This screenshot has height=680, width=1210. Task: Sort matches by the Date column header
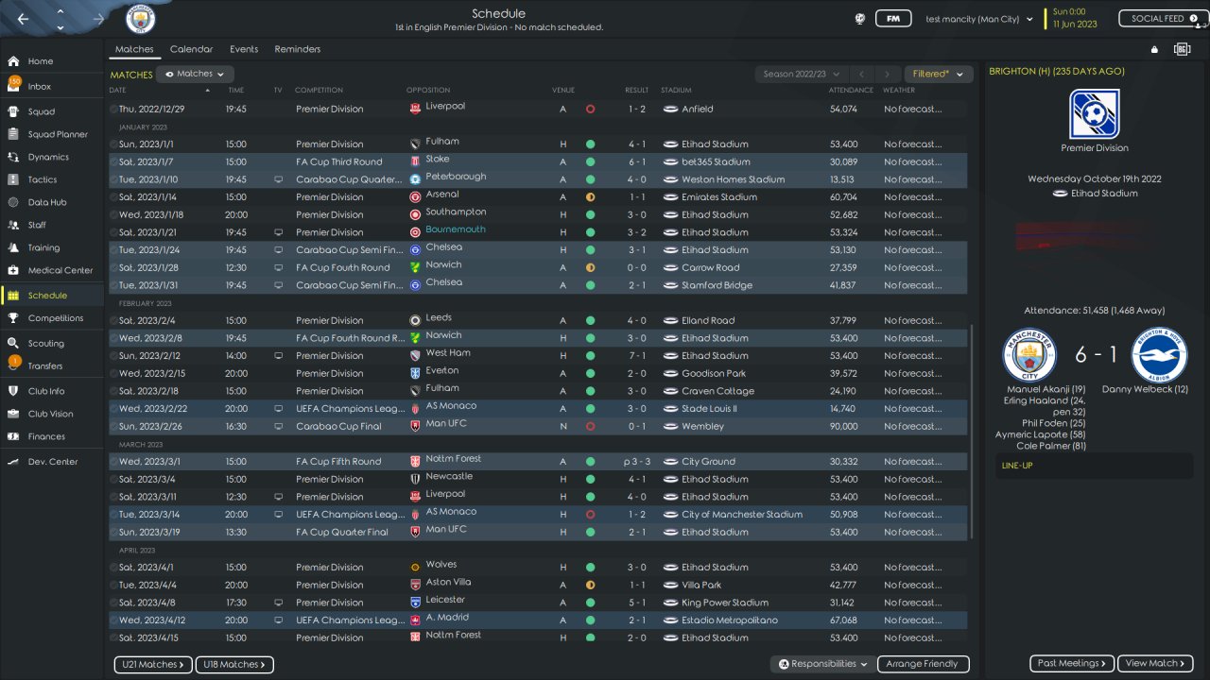(x=117, y=91)
